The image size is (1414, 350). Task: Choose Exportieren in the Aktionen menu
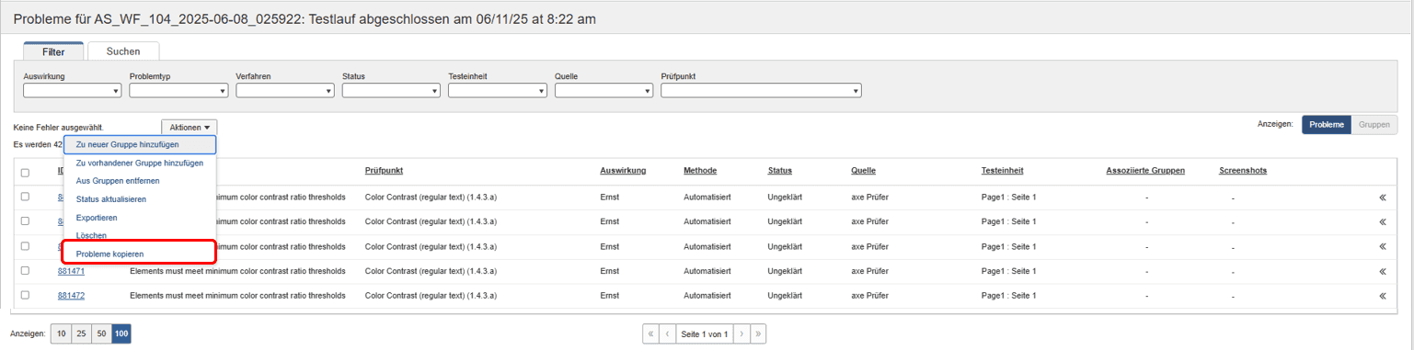coord(97,218)
